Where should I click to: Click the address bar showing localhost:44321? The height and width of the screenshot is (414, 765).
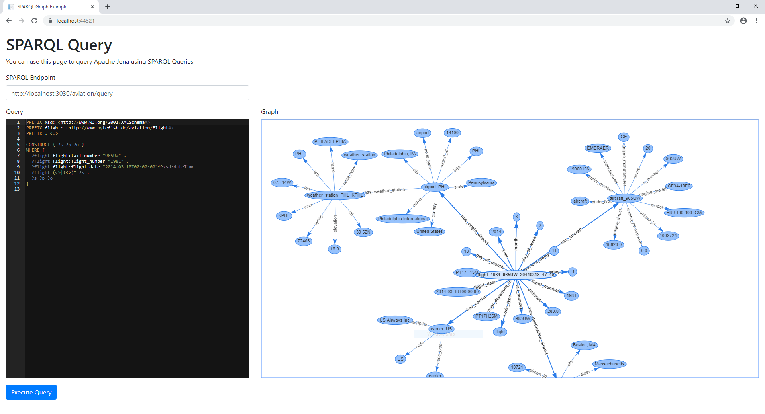click(x=382, y=21)
